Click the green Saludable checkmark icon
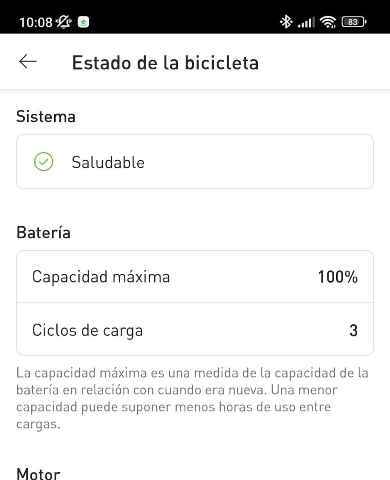 pyautogui.click(x=43, y=162)
